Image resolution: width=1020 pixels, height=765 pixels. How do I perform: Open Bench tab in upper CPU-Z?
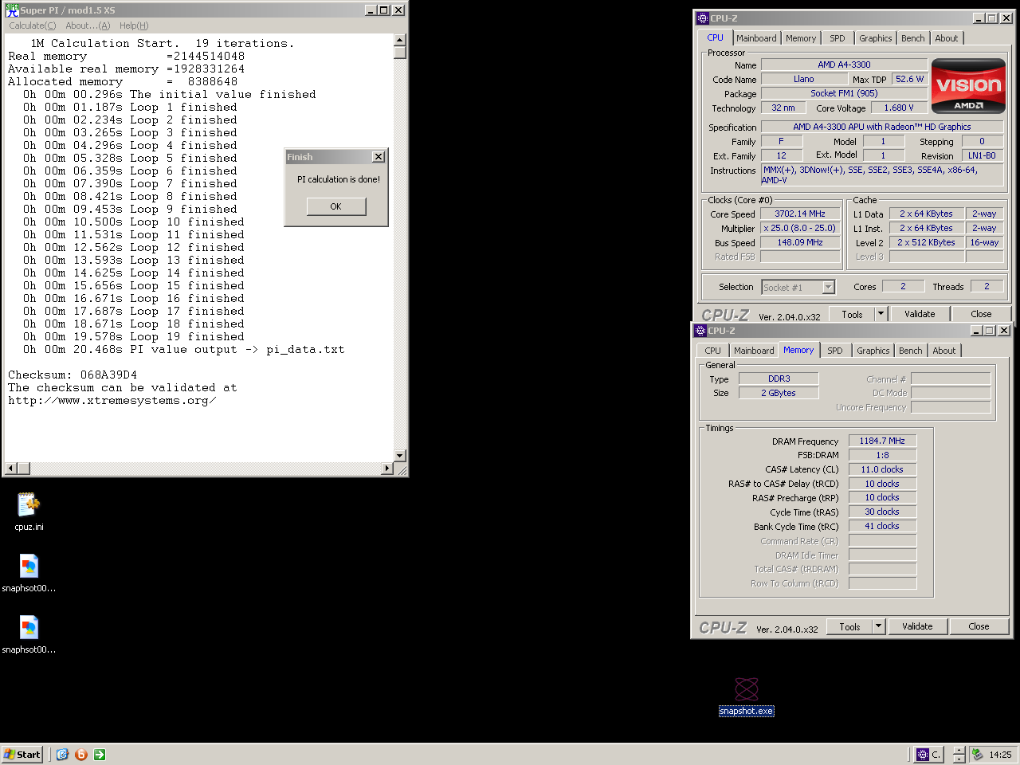pos(913,38)
